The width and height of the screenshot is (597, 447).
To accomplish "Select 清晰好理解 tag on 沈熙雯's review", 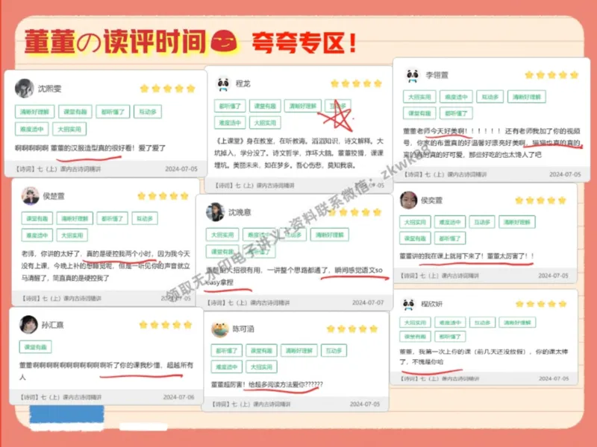I will tap(34, 112).
